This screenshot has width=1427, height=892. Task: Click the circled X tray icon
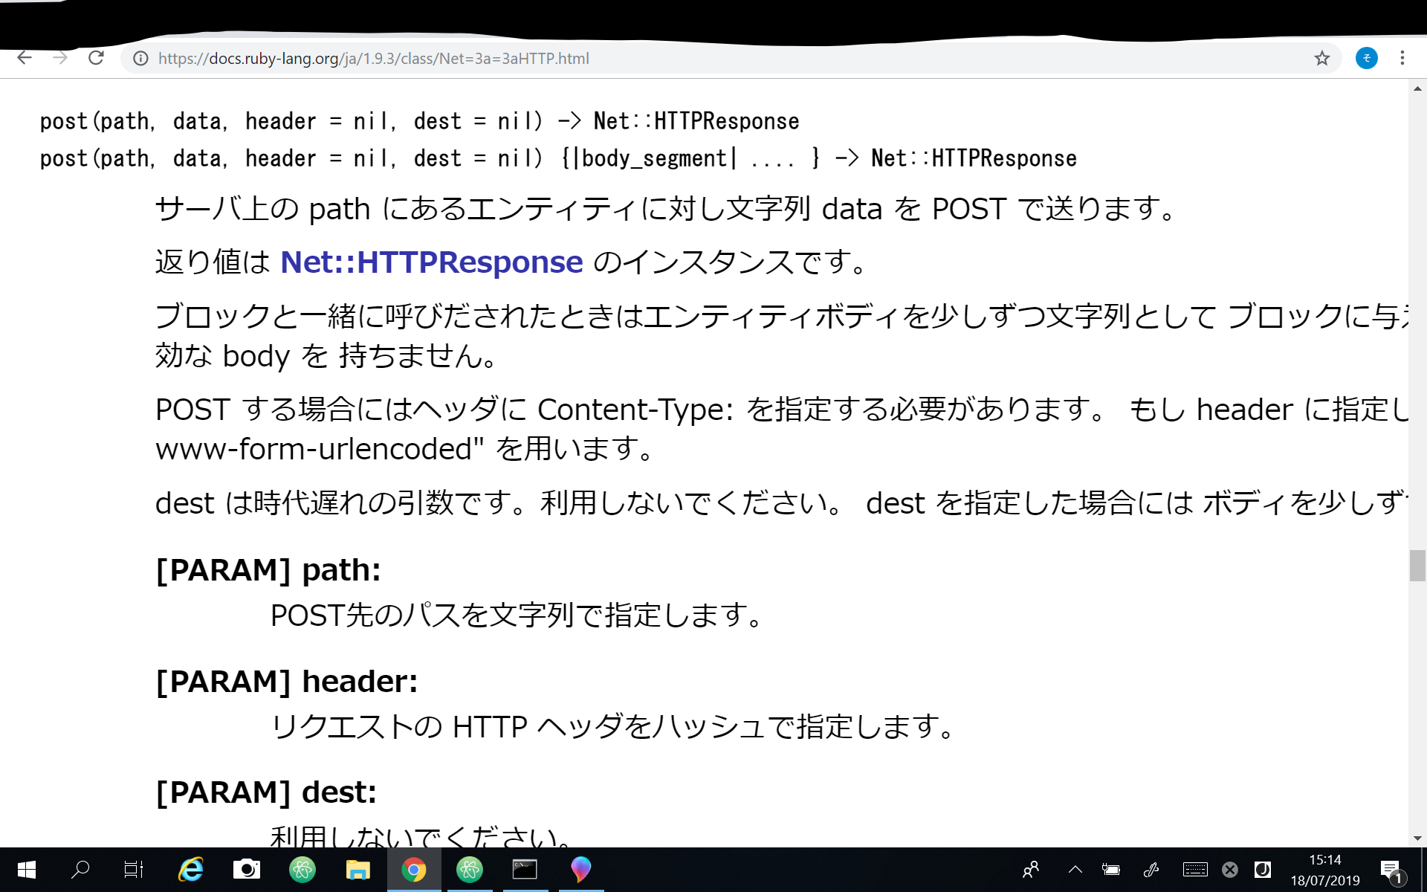[x=1230, y=869]
